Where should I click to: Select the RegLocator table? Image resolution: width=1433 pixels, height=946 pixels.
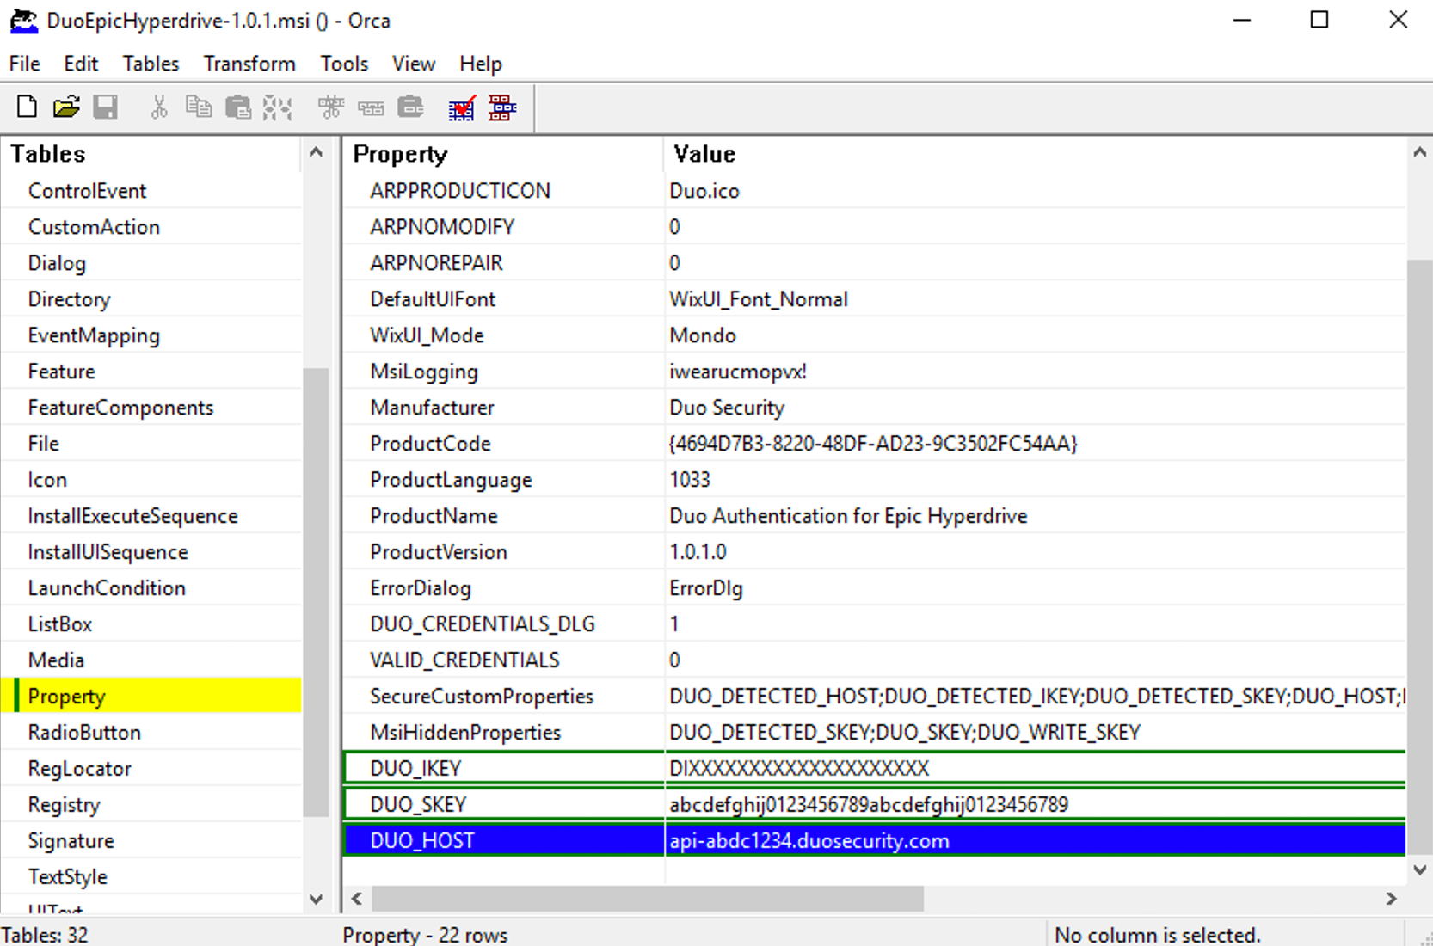click(x=79, y=769)
